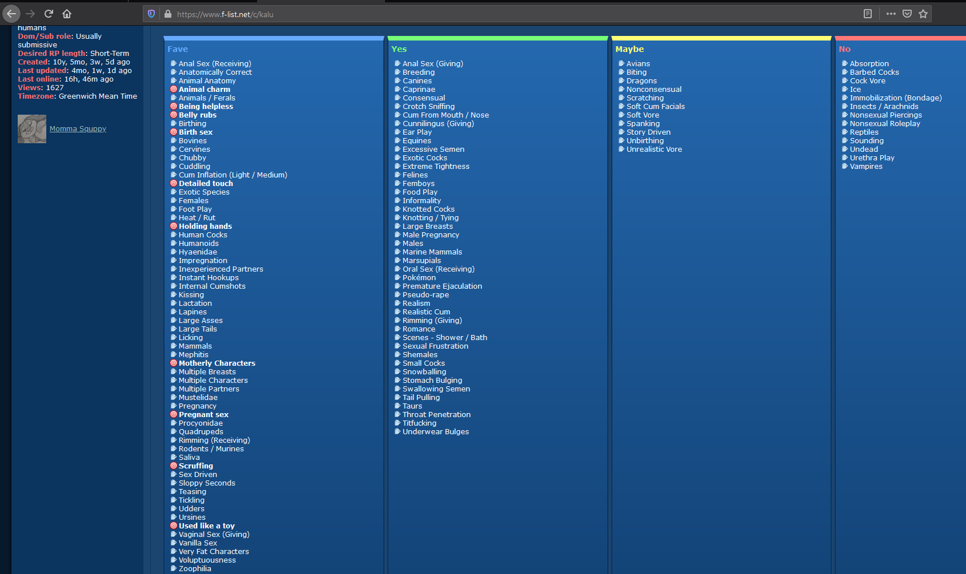
Task: Select the Biting entry in Maybe
Action: (636, 72)
